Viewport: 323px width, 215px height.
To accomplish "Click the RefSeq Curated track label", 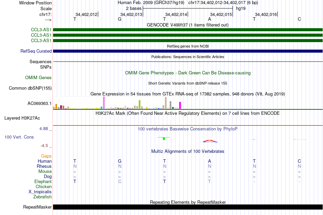I will point(36,51).
